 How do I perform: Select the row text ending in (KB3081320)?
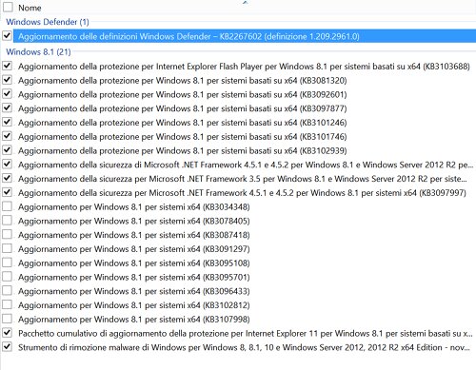click(183, 81)
